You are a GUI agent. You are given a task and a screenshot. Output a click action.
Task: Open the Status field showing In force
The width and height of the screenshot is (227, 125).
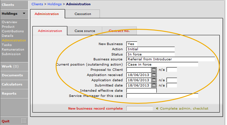point(150,54)
